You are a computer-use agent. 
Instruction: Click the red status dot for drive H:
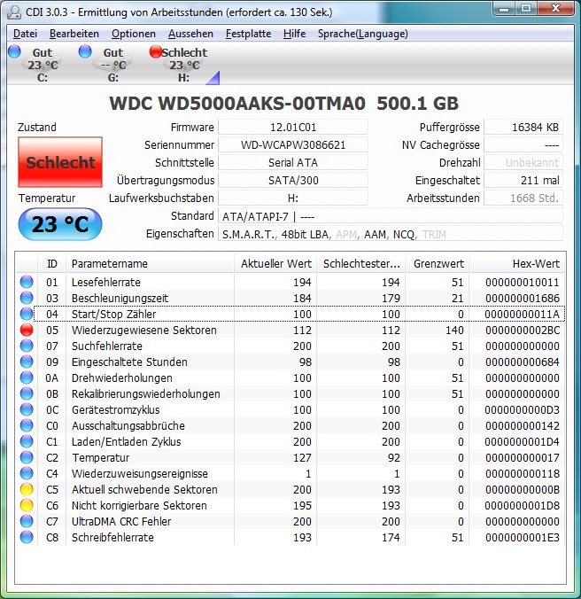click(155, 51)
